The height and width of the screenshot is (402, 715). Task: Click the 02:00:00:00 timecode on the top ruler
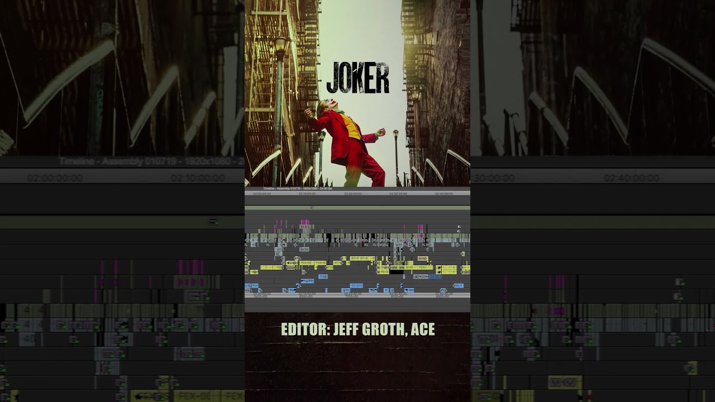coord(262,194)
